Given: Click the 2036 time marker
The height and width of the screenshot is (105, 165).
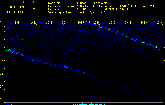Looking at the screenshot, I should pos(97,22).
